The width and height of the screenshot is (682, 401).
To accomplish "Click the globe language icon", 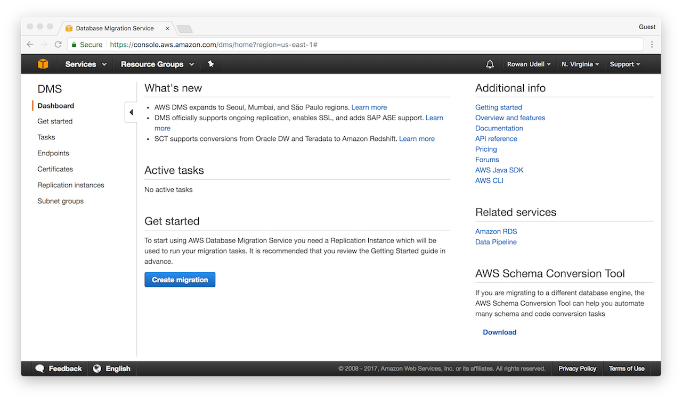I will point(97,369).
